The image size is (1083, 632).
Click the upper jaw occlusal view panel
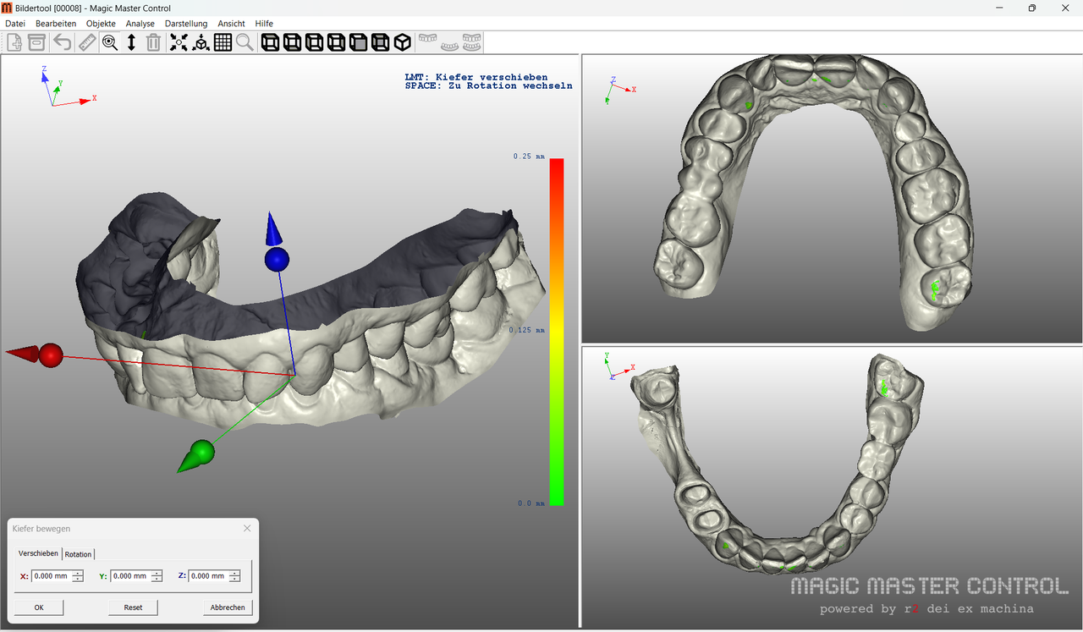pos(832,198)
